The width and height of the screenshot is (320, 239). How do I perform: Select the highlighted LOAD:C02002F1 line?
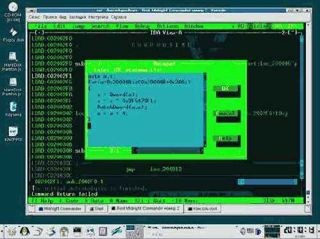click(x=52, y=76)
